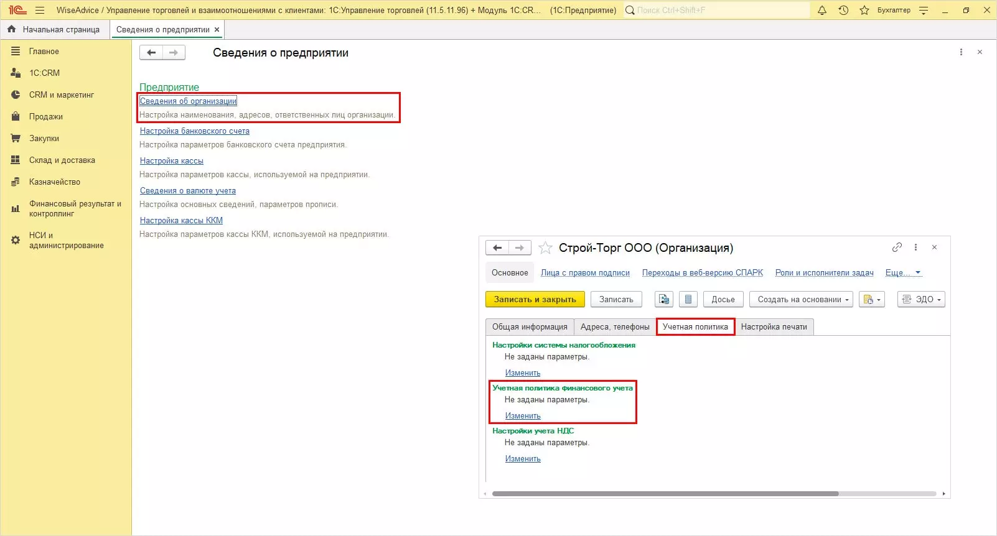
Task: Click Записать и закрыть button
Action: (535, 299)
